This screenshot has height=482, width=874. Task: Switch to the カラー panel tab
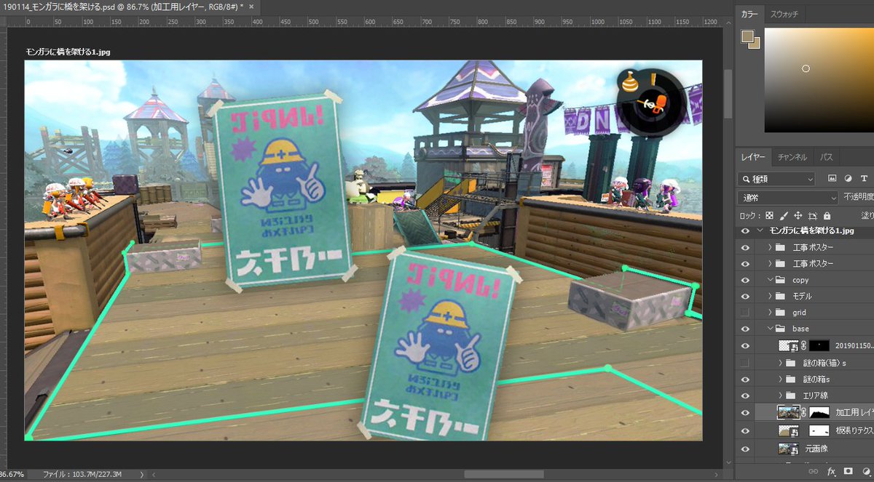point(749,15)
